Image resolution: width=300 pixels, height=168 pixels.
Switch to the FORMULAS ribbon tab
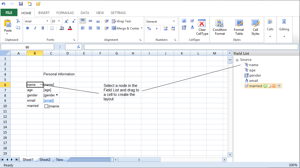click(65, 13)
